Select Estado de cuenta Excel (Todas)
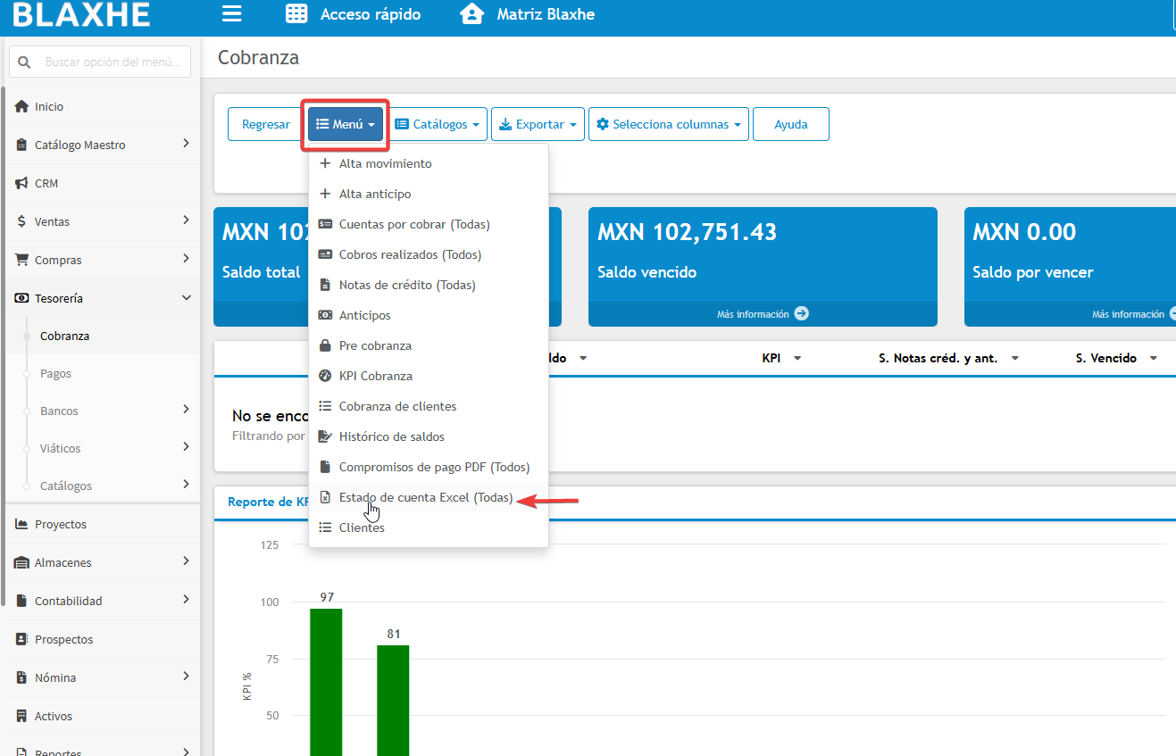The height and width of the screenshot is (756, 1176). tap(428, 498)
